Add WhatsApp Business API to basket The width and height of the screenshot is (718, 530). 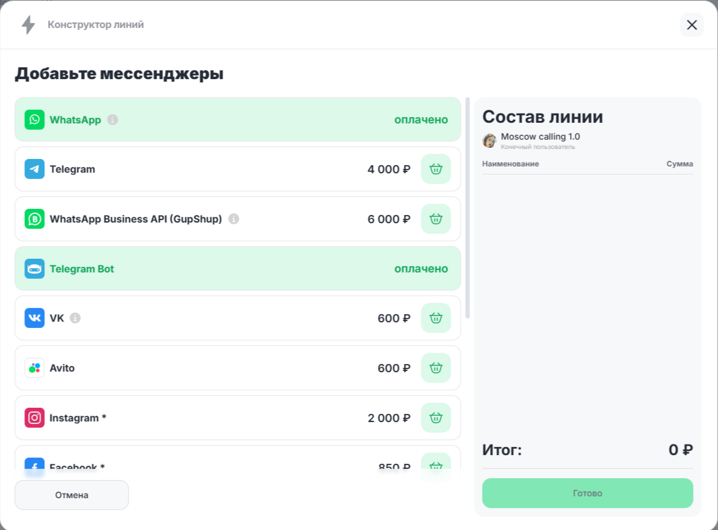tap(436, 219)
